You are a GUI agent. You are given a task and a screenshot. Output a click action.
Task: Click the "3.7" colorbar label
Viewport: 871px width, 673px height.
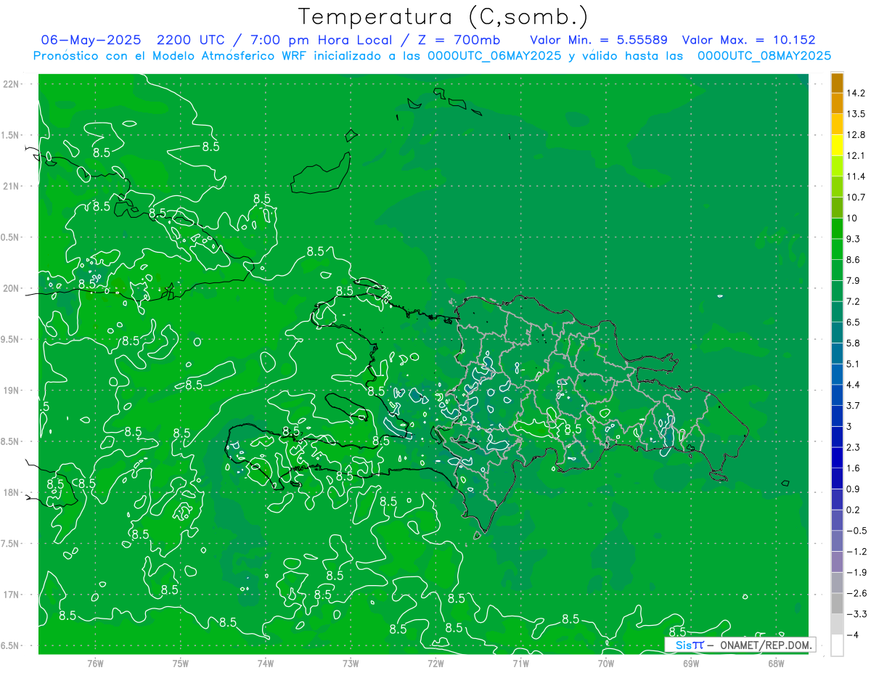(854, 406)
